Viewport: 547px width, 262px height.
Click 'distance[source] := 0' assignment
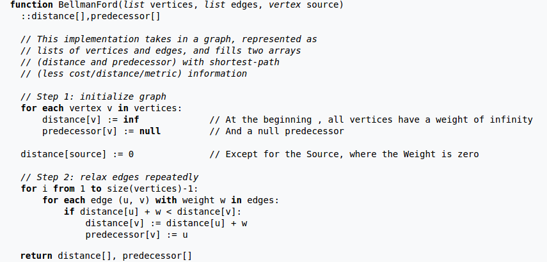[77, 155]
